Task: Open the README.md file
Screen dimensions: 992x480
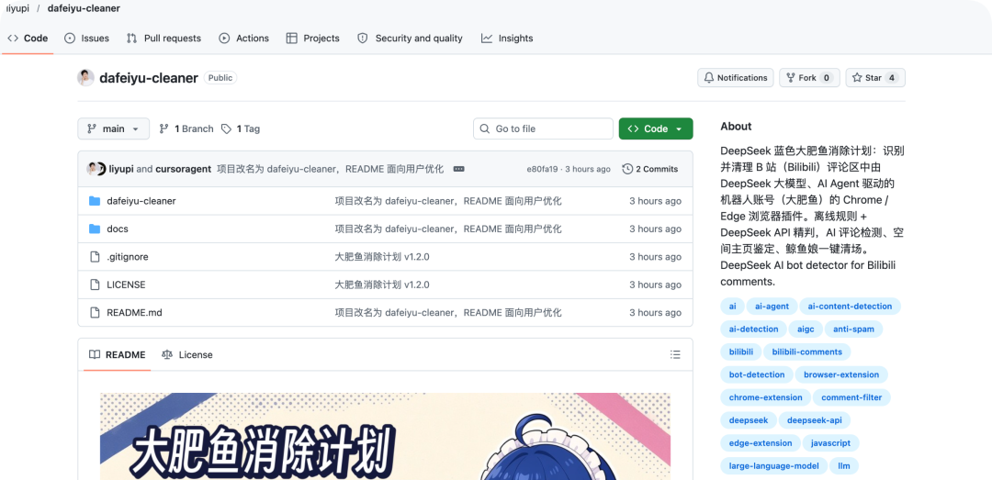Action: (x=135, y=312)
